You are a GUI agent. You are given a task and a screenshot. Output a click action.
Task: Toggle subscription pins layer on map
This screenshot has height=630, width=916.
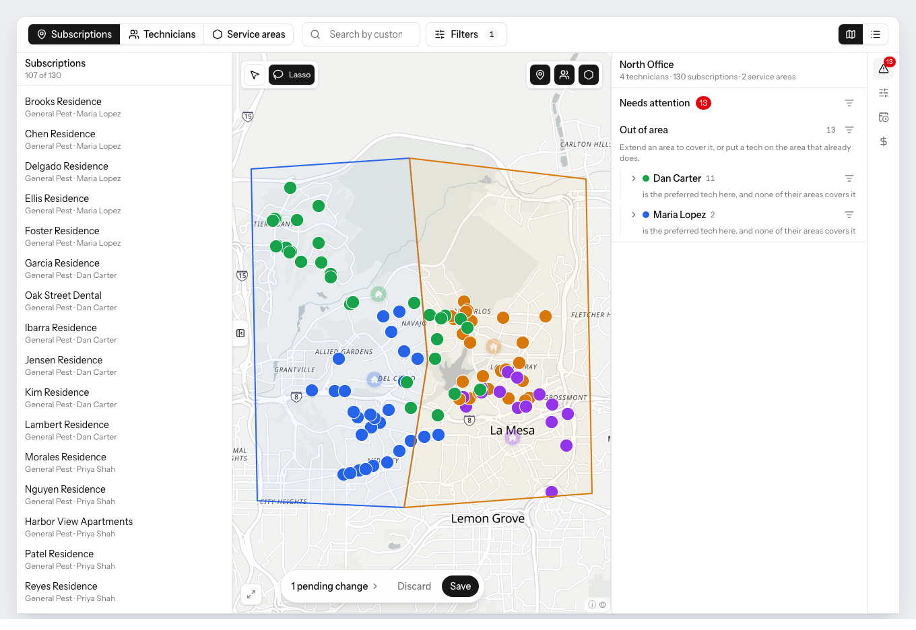coord(540,75)
